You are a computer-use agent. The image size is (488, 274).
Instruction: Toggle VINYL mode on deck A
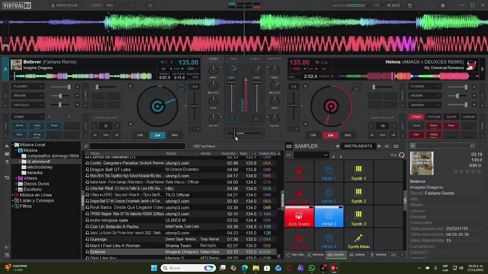click(181, 85)
